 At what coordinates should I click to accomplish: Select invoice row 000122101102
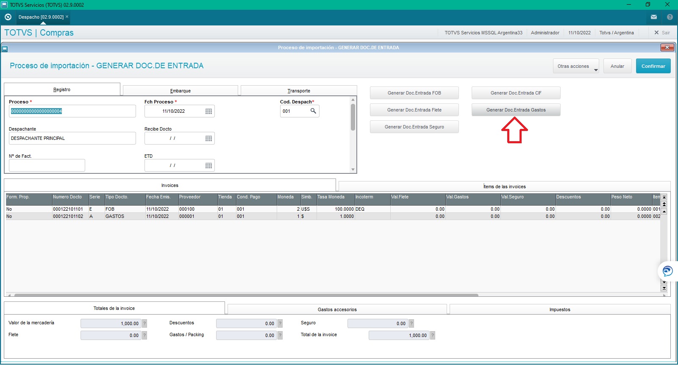333,216
